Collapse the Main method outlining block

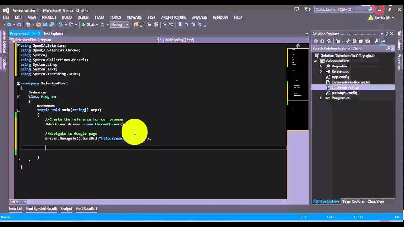click(18, 110)
